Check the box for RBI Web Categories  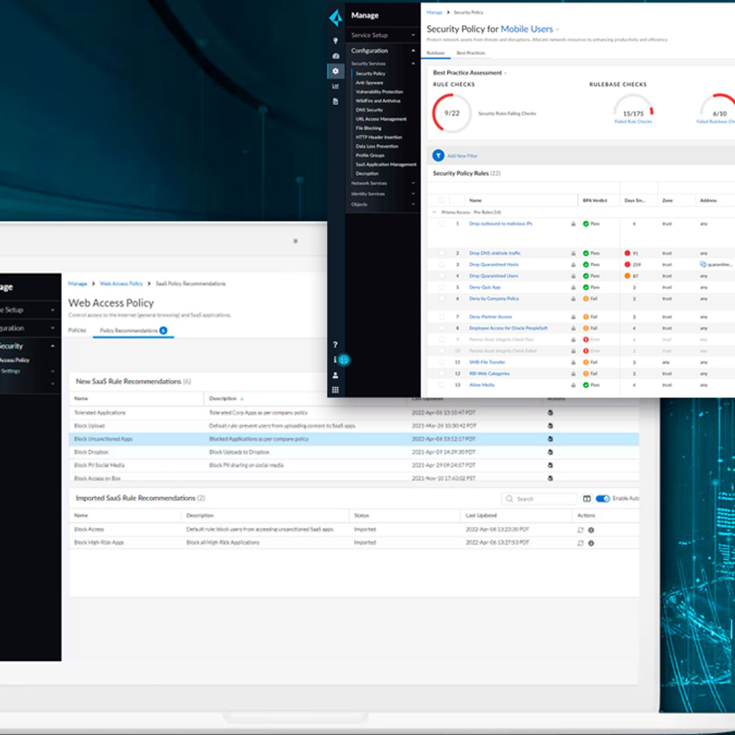point(442,374)
